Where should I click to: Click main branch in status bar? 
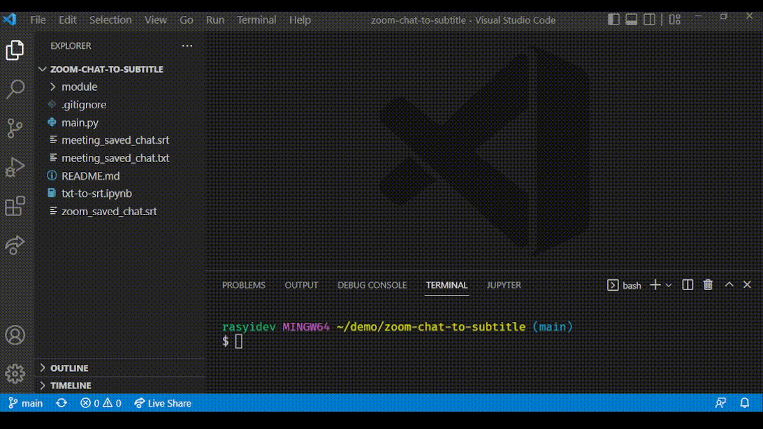(x=25, y=403)
